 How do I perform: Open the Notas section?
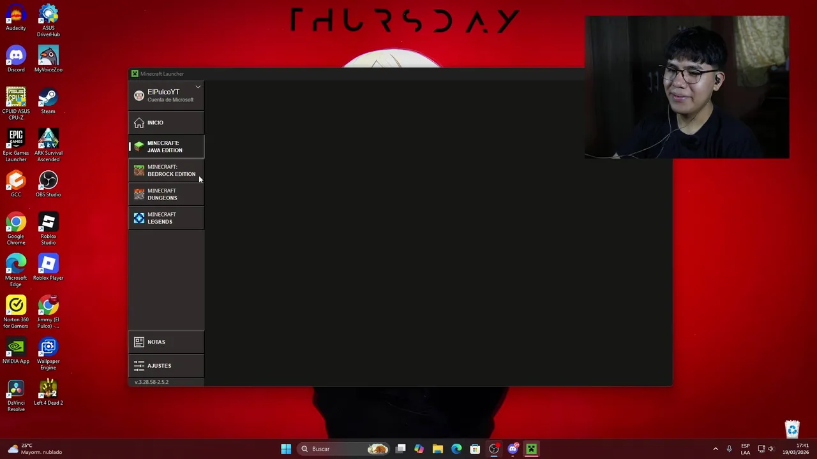(x=167, y=342)
